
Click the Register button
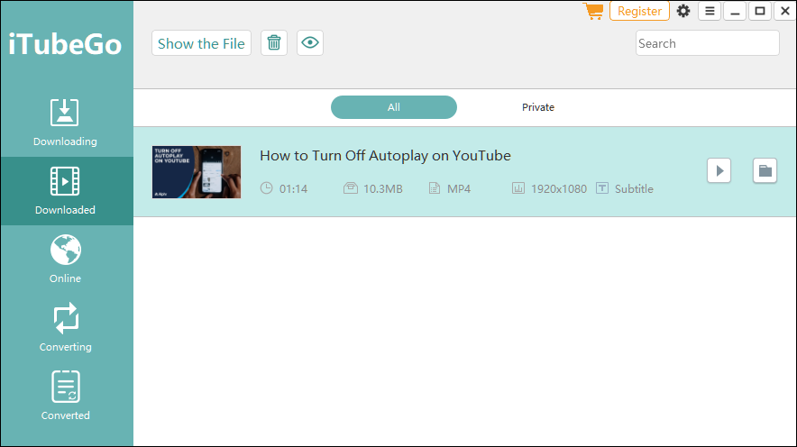coord(639,11)
